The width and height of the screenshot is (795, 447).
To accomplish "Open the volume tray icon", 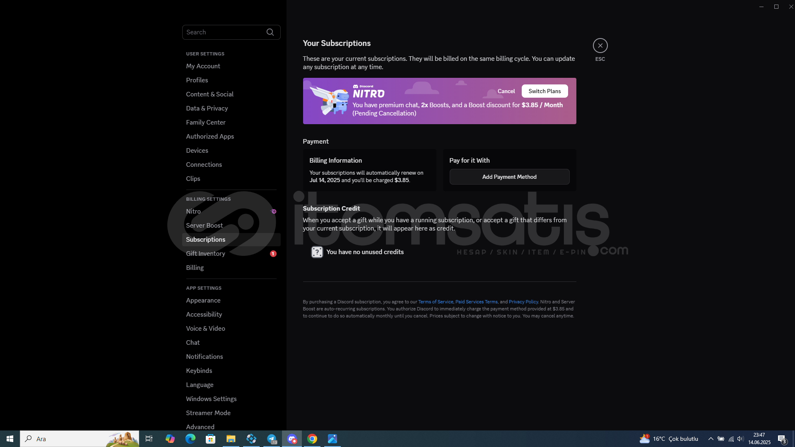I will tap(740, 439).
